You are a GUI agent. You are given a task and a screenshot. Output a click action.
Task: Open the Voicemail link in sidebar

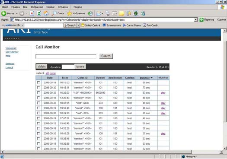11,48
